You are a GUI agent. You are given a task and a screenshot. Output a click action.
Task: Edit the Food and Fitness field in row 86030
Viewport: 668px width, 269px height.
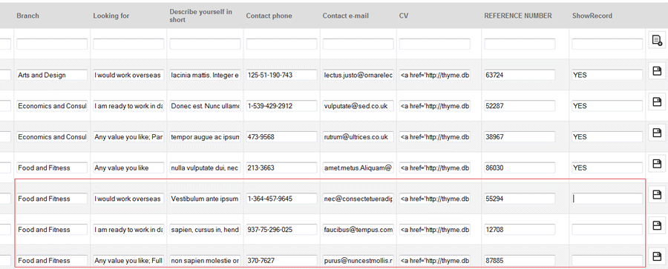pyautogui.click(x=52, y=167)
